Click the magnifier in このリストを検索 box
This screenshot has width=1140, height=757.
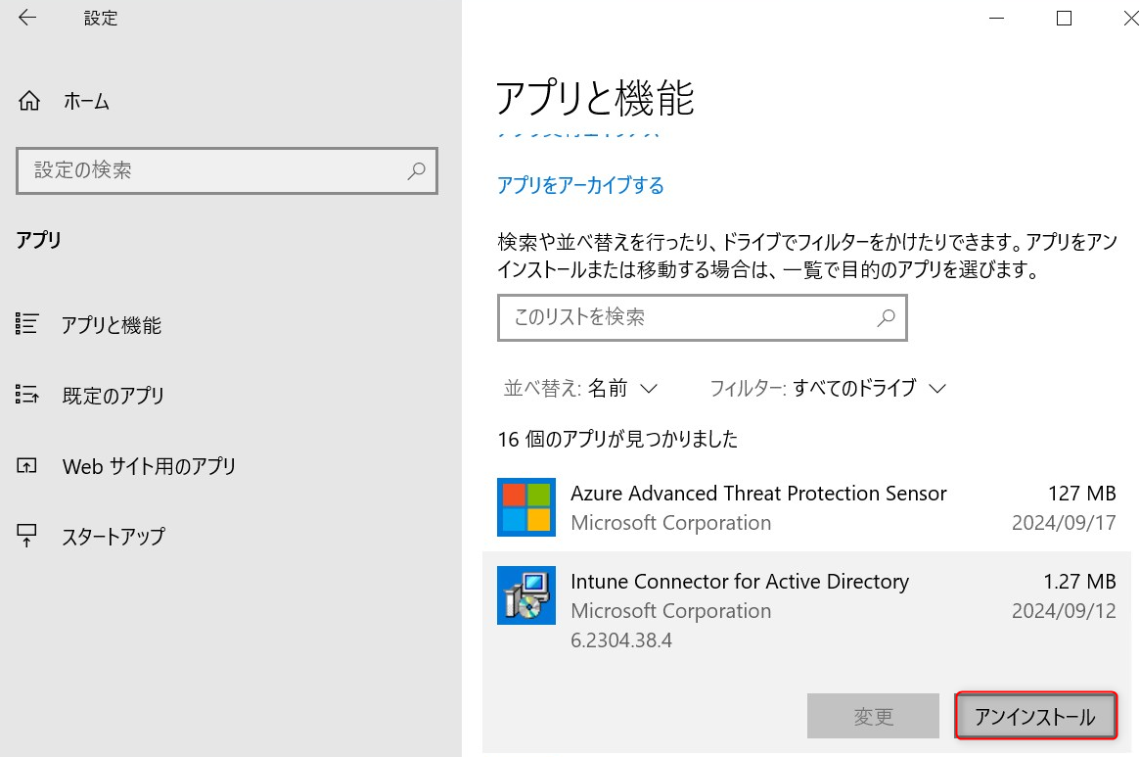pyautogui.click(x=886, y=317)
